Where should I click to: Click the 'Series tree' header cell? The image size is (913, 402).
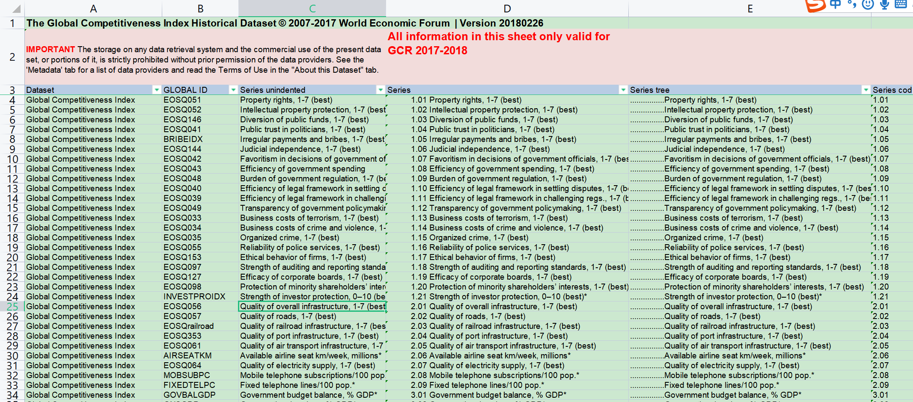[x=750, y=90]
